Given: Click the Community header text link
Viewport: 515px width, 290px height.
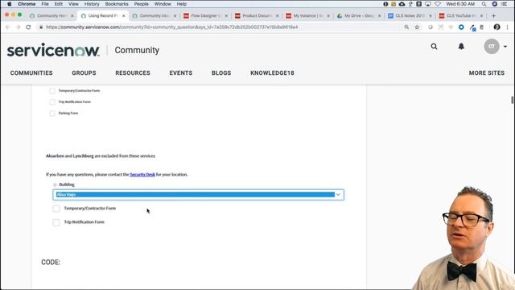Looking at the screenshot, I should (137, 50).
